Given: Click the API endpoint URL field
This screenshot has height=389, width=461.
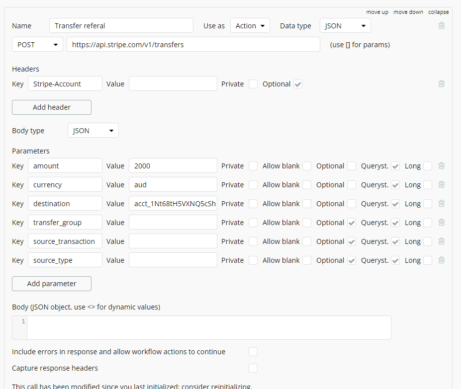Looking at the screenshot, I should pyautogui.click(x=193, y=45).
